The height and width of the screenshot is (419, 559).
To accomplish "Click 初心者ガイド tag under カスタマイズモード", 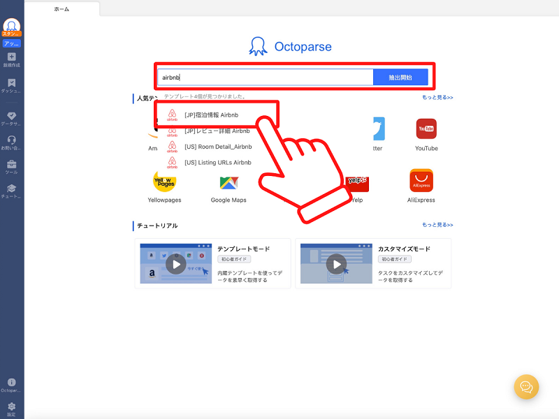I will pyautogui.click(x=394, y=259).
